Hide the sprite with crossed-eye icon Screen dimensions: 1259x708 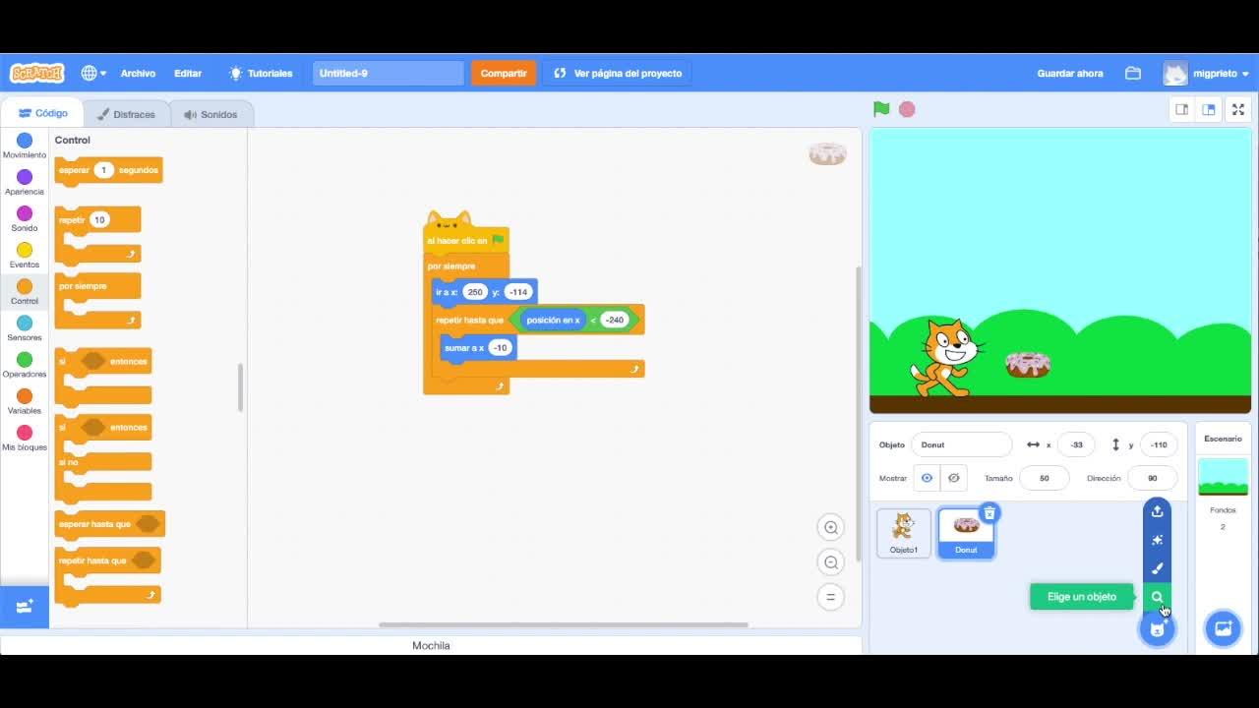coord(953,478)
